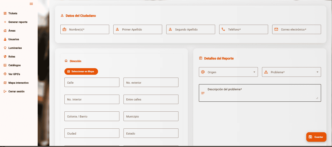Click the Colonia / Barrio field
This screenshot has height=147, width=332.
pyautogui.click(x=92, y=116)
